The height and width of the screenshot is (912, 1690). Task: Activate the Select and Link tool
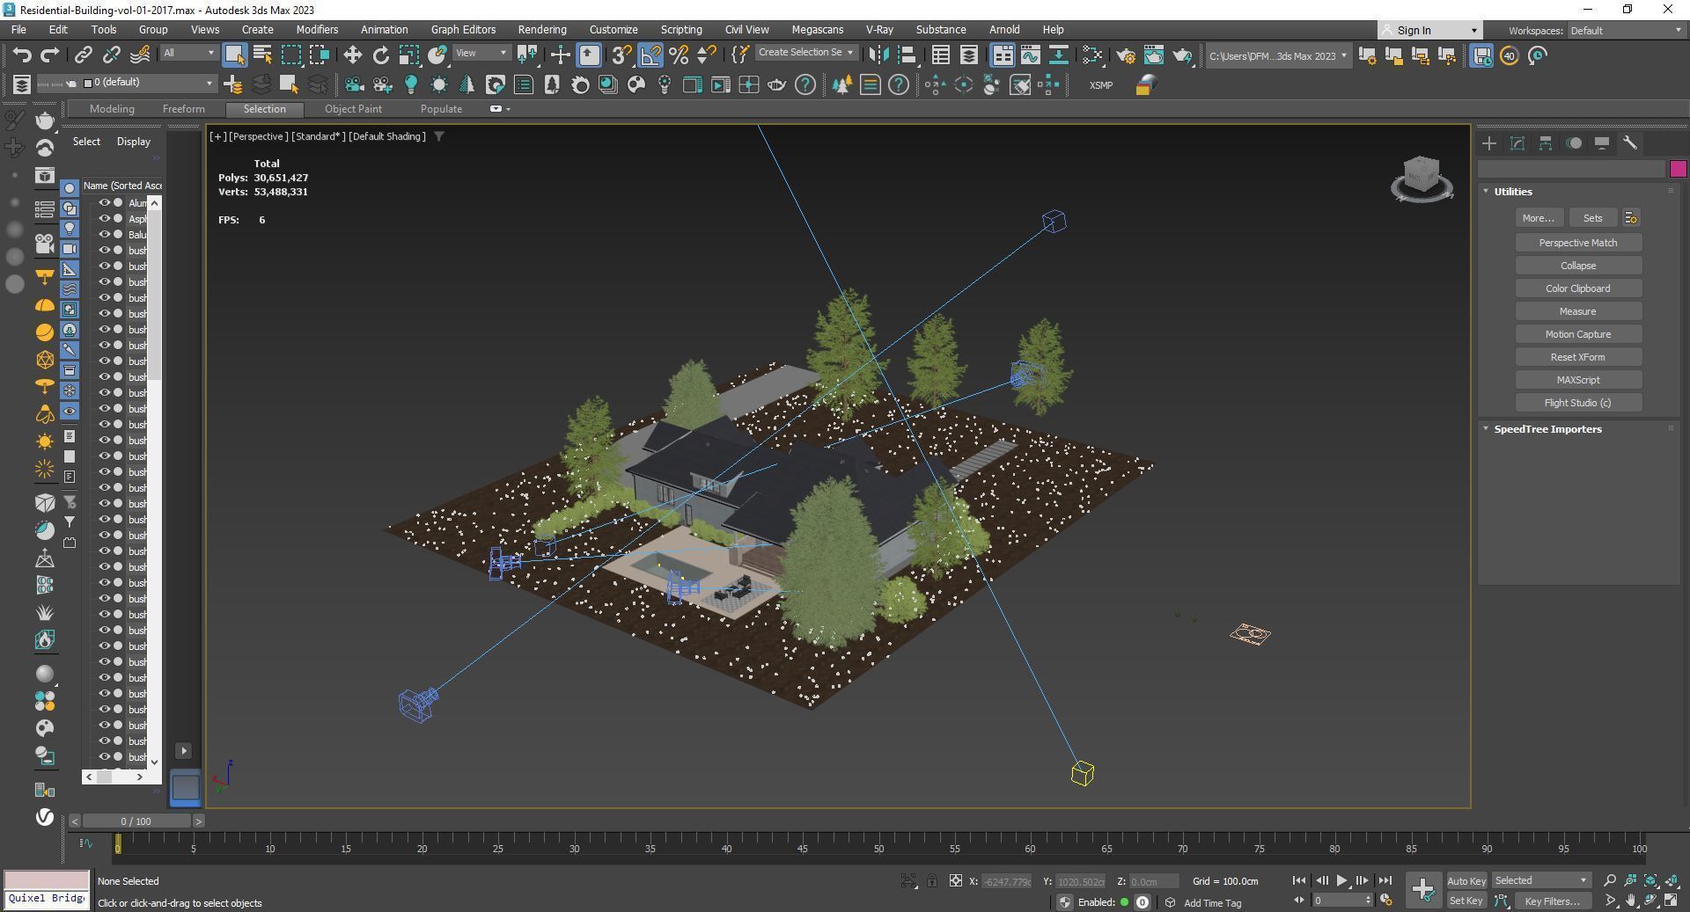click(x=83, y=55)
